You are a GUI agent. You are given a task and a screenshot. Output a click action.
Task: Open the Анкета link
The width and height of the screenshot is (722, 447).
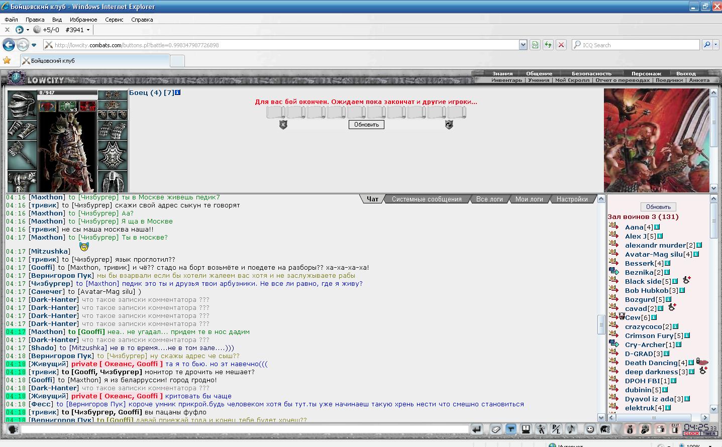point(699,80)
